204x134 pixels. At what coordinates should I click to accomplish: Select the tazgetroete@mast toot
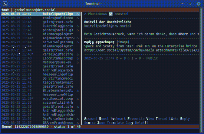(41, 83)
